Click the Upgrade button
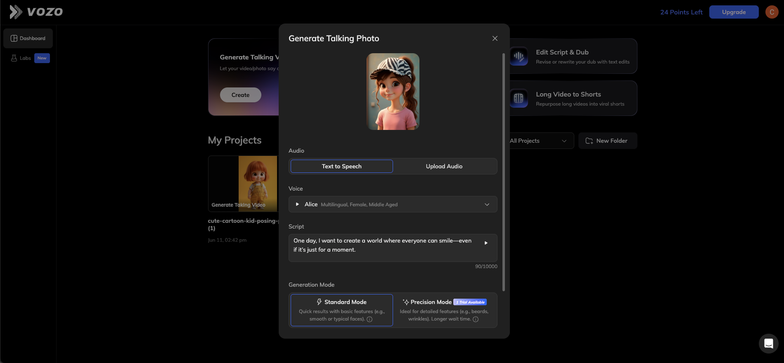This screenshot has height=363, width=784. click(x=734, y=12)
